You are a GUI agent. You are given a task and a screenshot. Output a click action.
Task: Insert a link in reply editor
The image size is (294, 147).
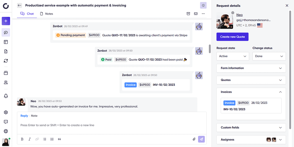[x=37, y=139]
